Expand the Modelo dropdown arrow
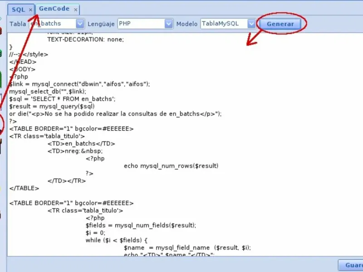363x272 pixels. tap(251, 24)
